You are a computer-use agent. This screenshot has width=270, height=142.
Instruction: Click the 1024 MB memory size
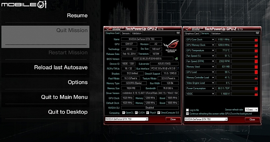[x=131, y=88]
